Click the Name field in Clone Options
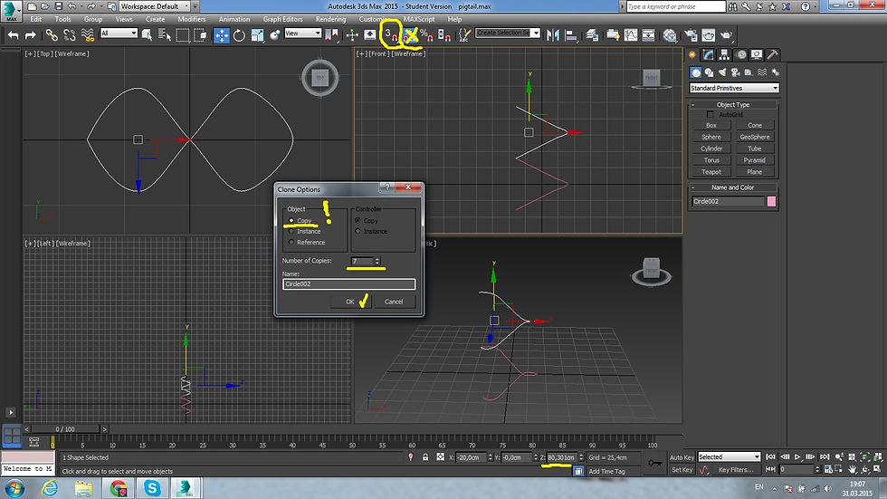887x499 pixels. click(349, 284)
